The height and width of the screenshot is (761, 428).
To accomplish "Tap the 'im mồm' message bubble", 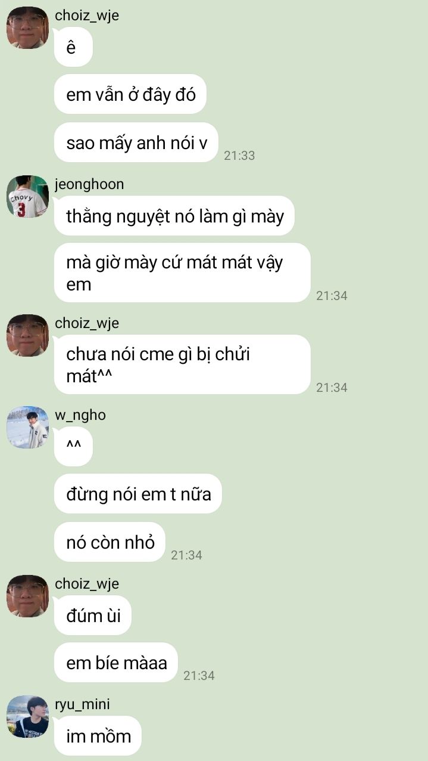I will [98, 735].
